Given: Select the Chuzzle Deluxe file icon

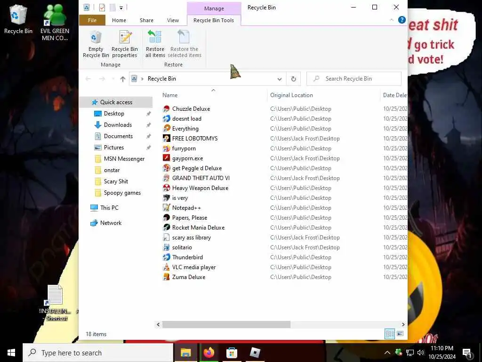Looking at the screenshot, I should [166, 109].
